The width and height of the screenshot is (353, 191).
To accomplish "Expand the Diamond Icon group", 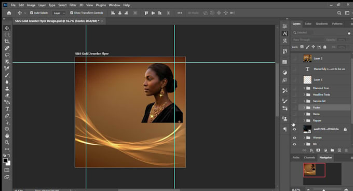I will (x=304, y=88).
